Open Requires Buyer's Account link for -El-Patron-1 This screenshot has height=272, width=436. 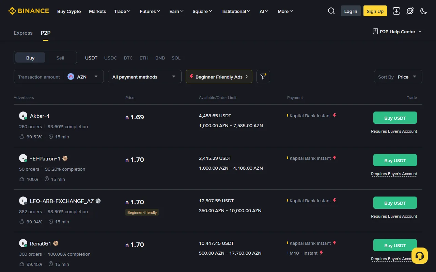point(394,174)
